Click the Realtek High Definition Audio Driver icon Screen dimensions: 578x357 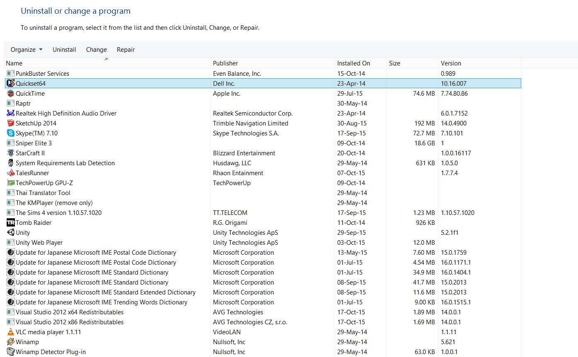[11, 113]
